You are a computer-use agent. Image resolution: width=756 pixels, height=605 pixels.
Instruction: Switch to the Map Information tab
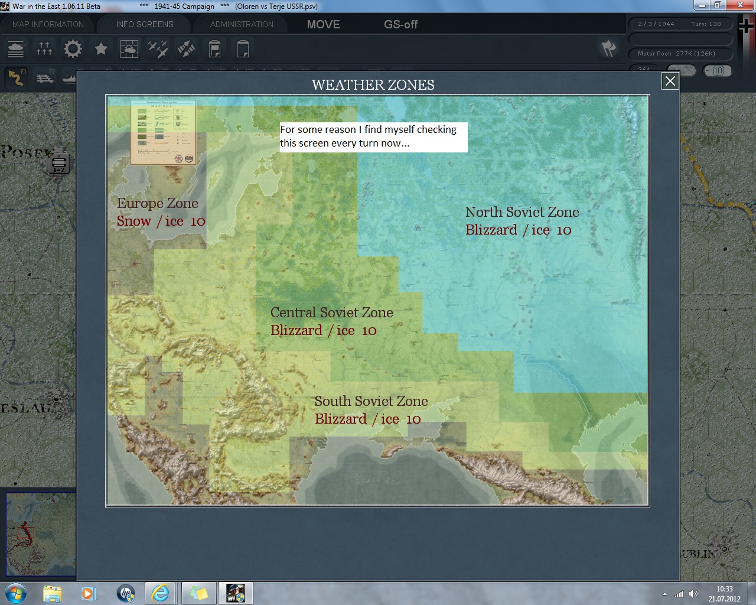click(48, 24)
